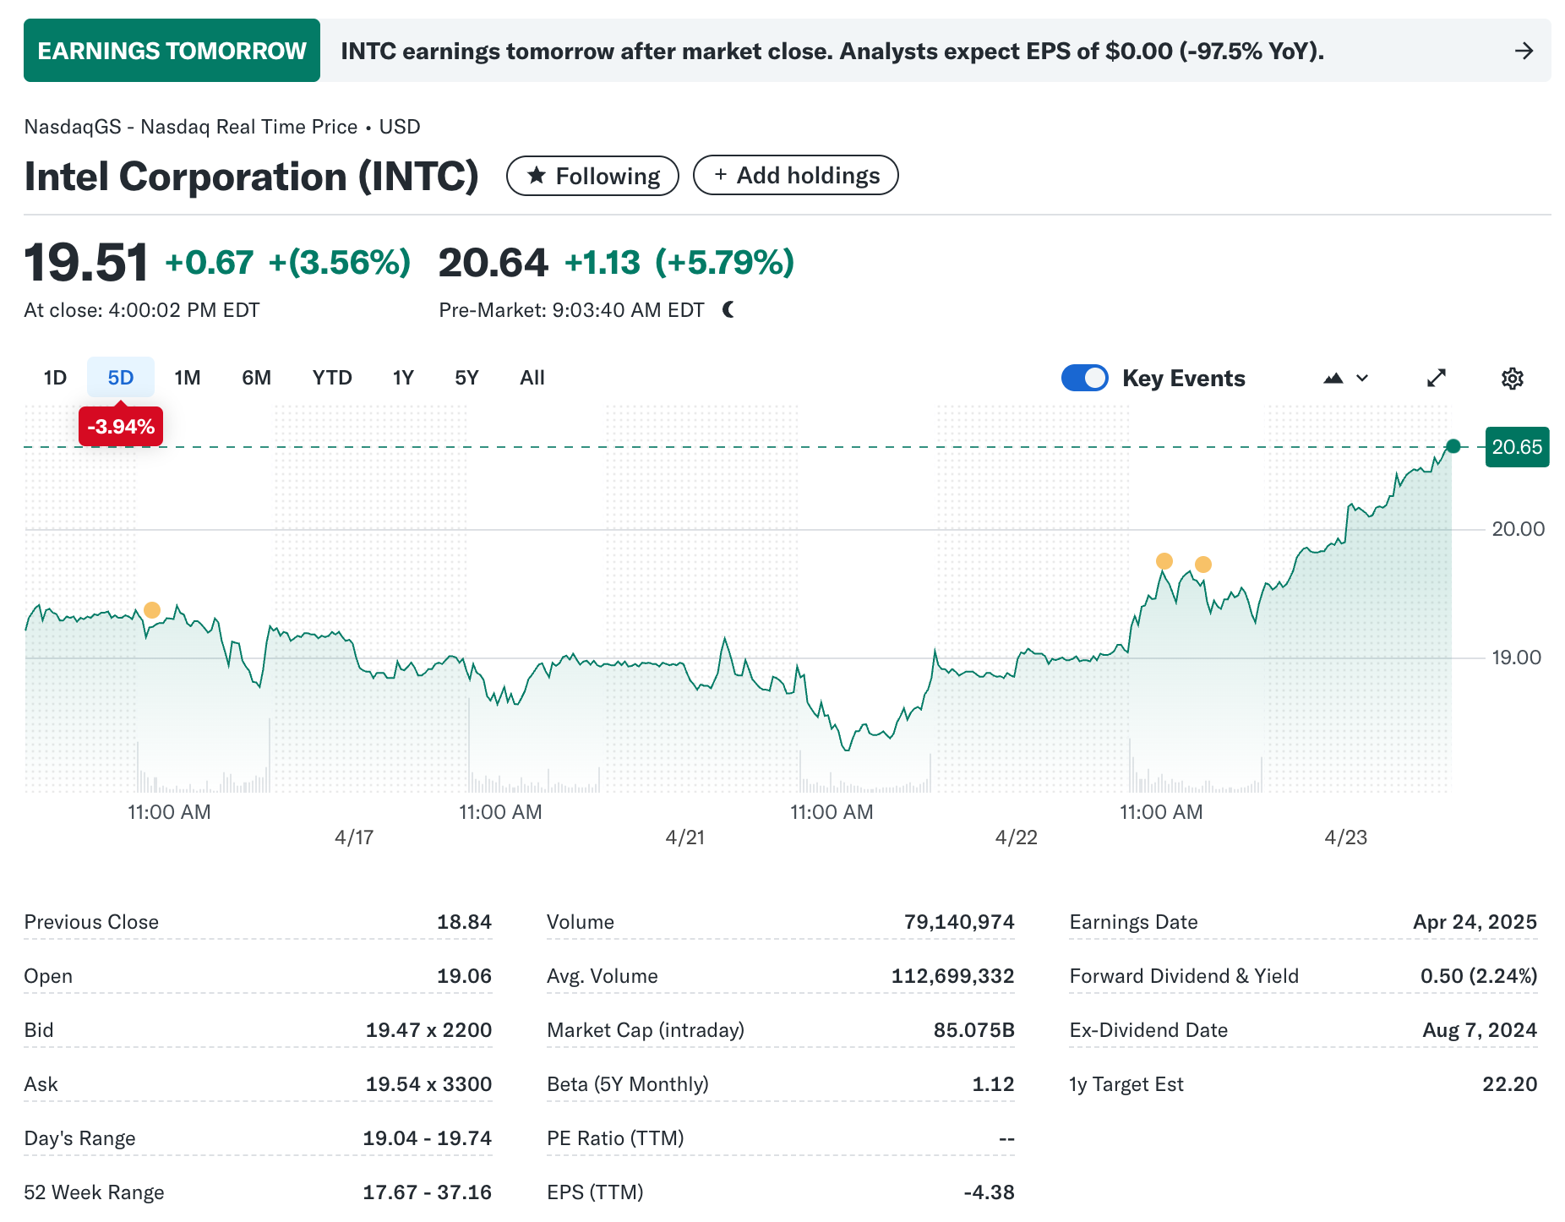Click the Add holdings button
The height and width of the screenshot is (1222, 1565).
pyautogui.click(x=795, y=175)
